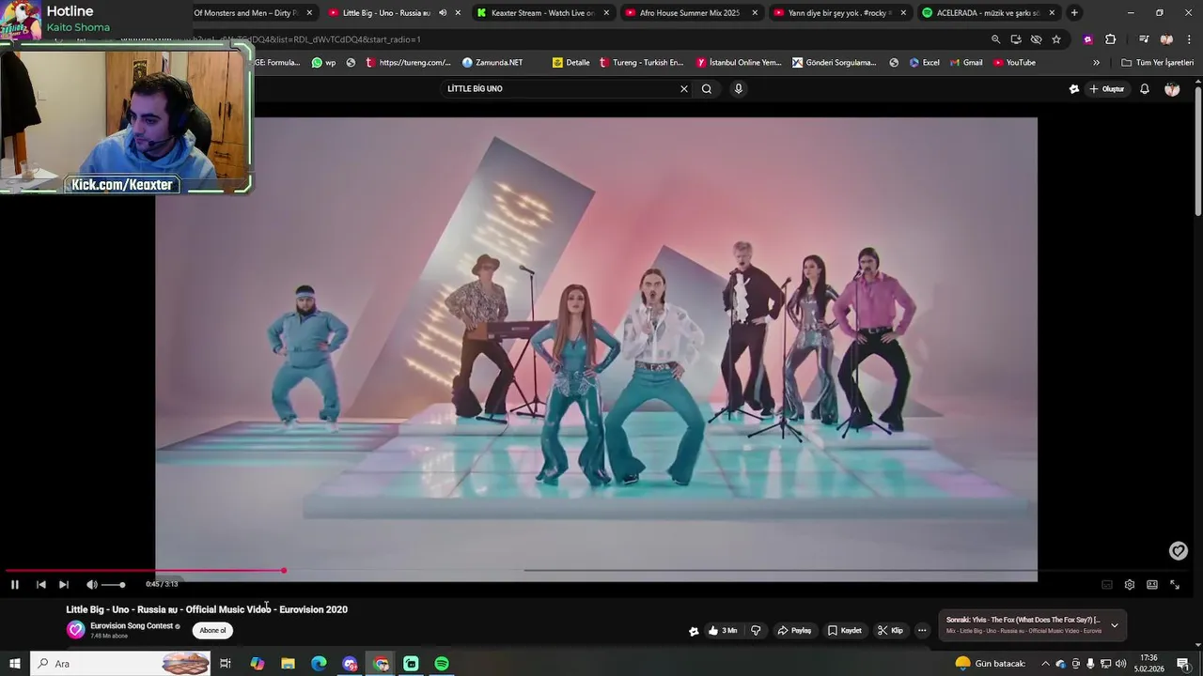The image size is (1203, 676).
Task: Open the YouTube bookmark
Action: 1015,63
